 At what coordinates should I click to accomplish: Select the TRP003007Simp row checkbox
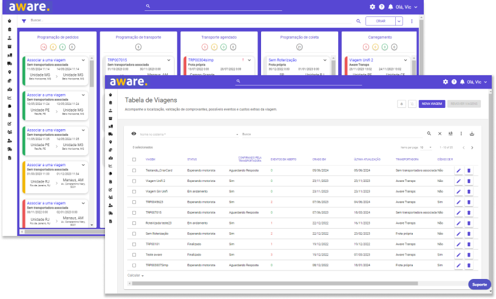134,266
